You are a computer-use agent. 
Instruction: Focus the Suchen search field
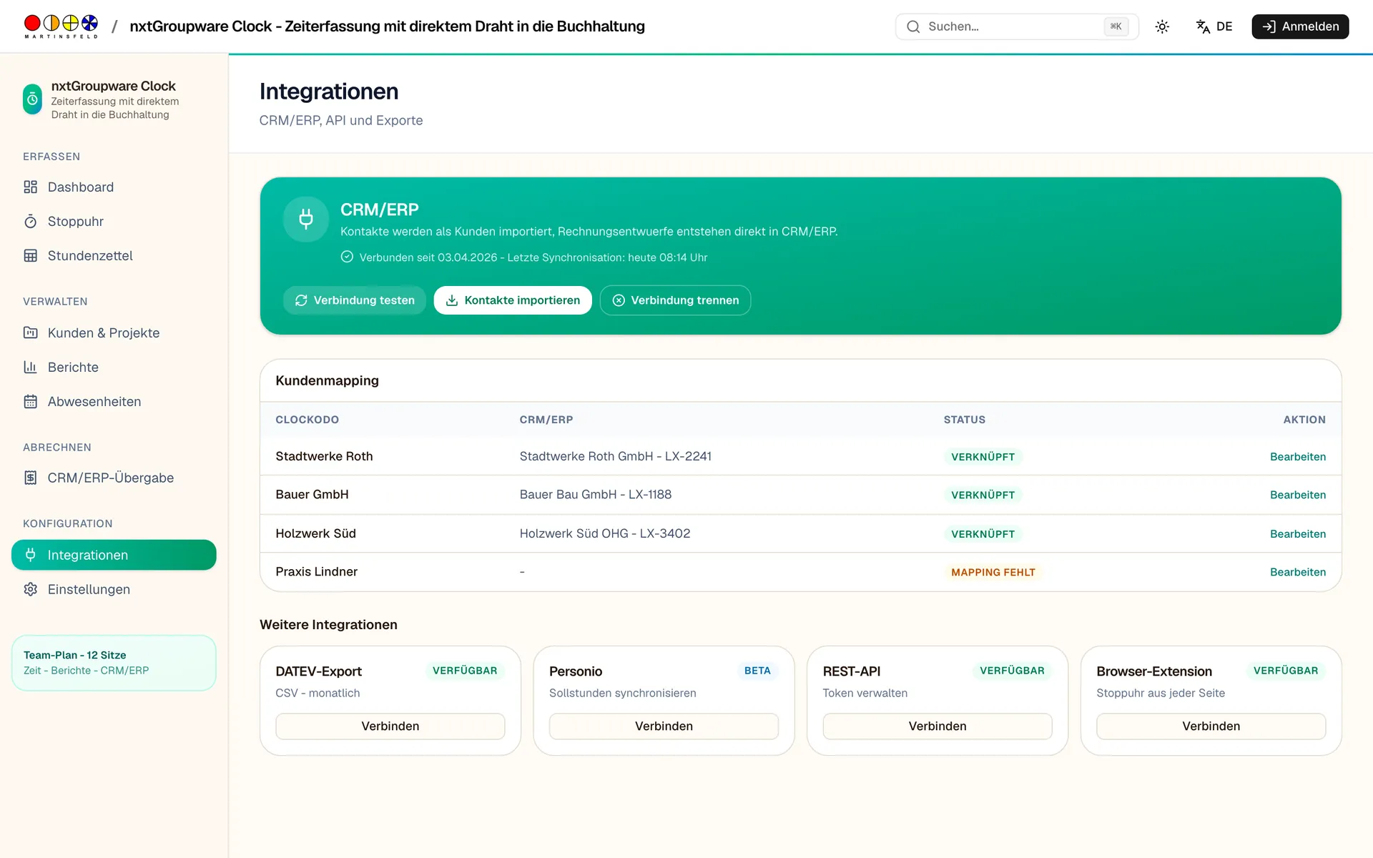[x=1017, y=26]
